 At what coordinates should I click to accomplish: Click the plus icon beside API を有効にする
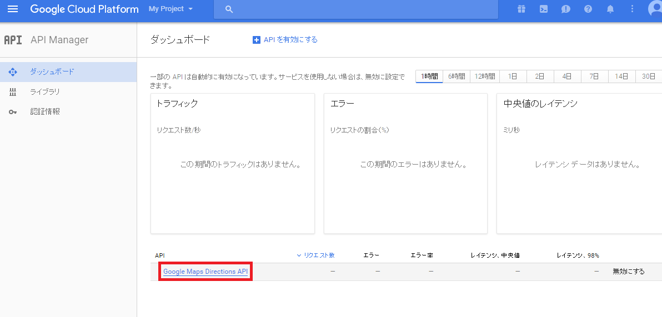click(256, 40)
